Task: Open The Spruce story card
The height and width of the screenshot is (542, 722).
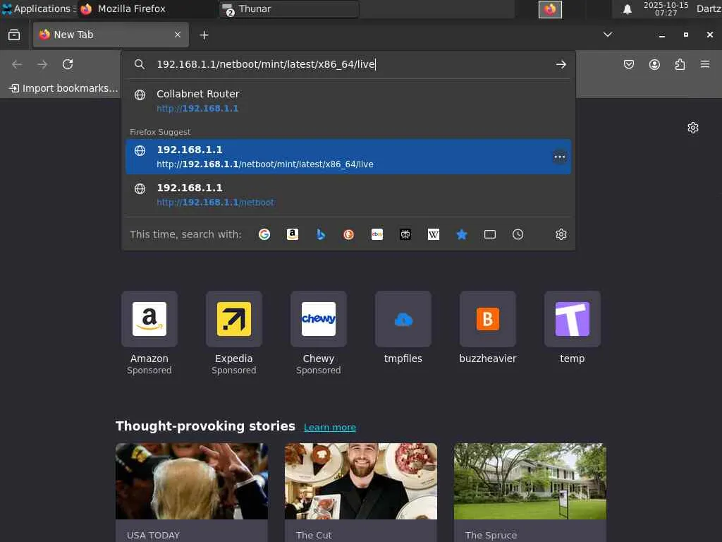Action: click(x=530, y=492)
